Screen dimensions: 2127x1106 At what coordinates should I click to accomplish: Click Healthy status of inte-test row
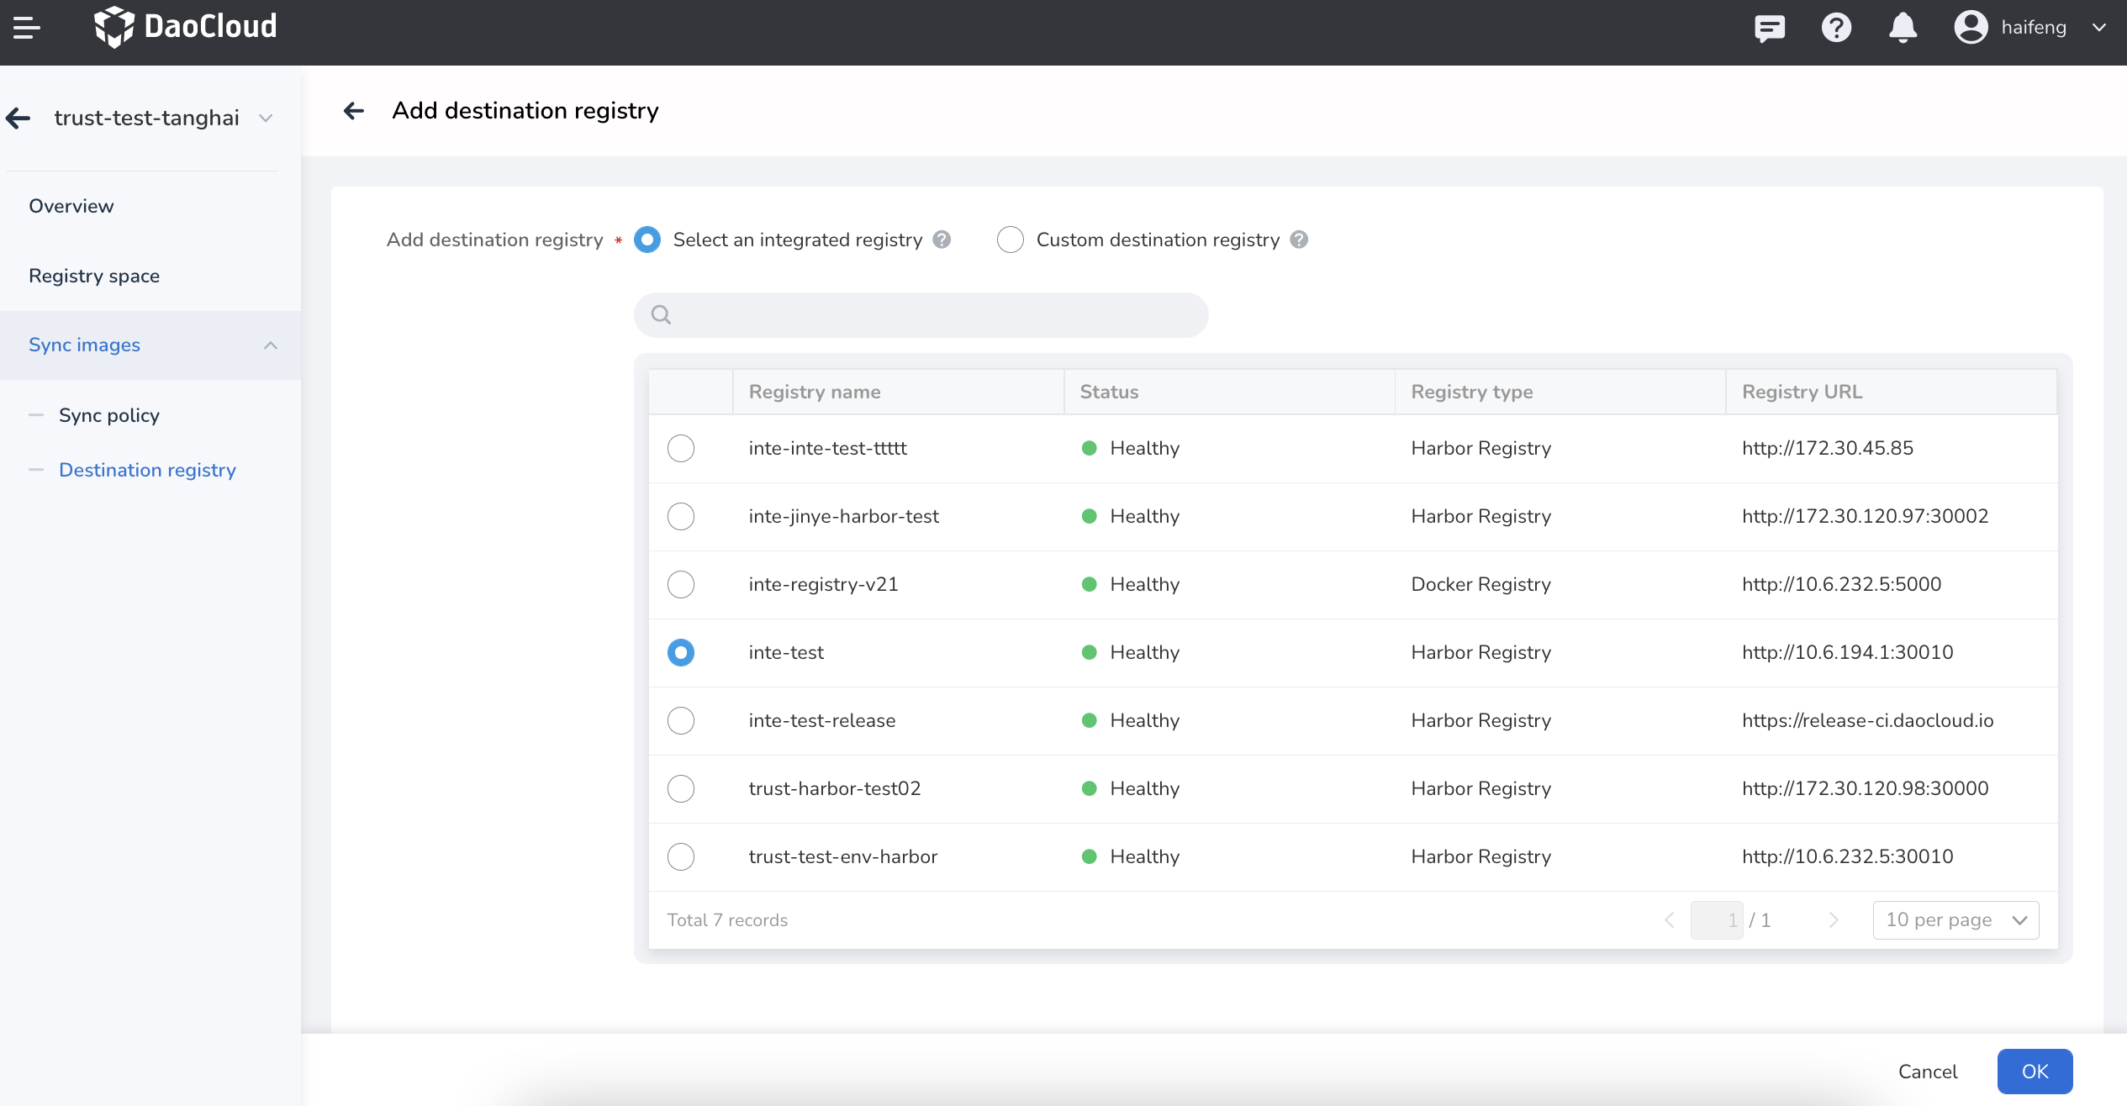[1131, 652]
